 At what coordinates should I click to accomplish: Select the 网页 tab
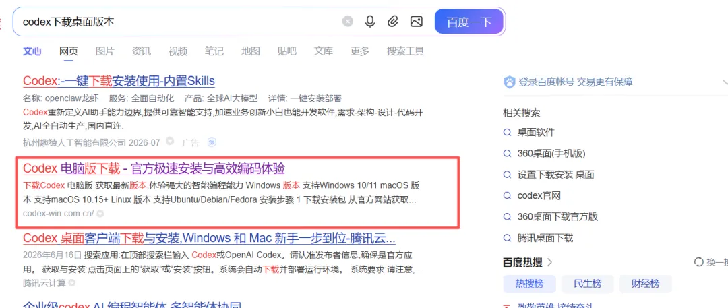69,51
